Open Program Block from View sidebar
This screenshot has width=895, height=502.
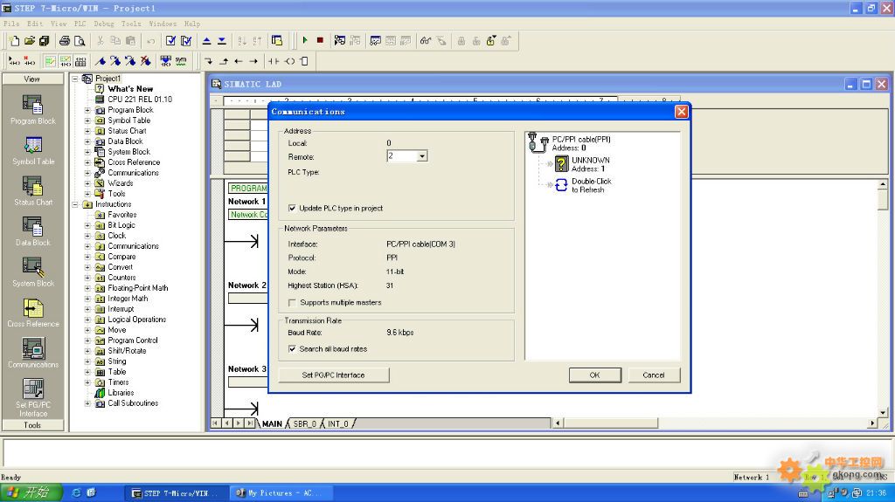click(32, 109)
